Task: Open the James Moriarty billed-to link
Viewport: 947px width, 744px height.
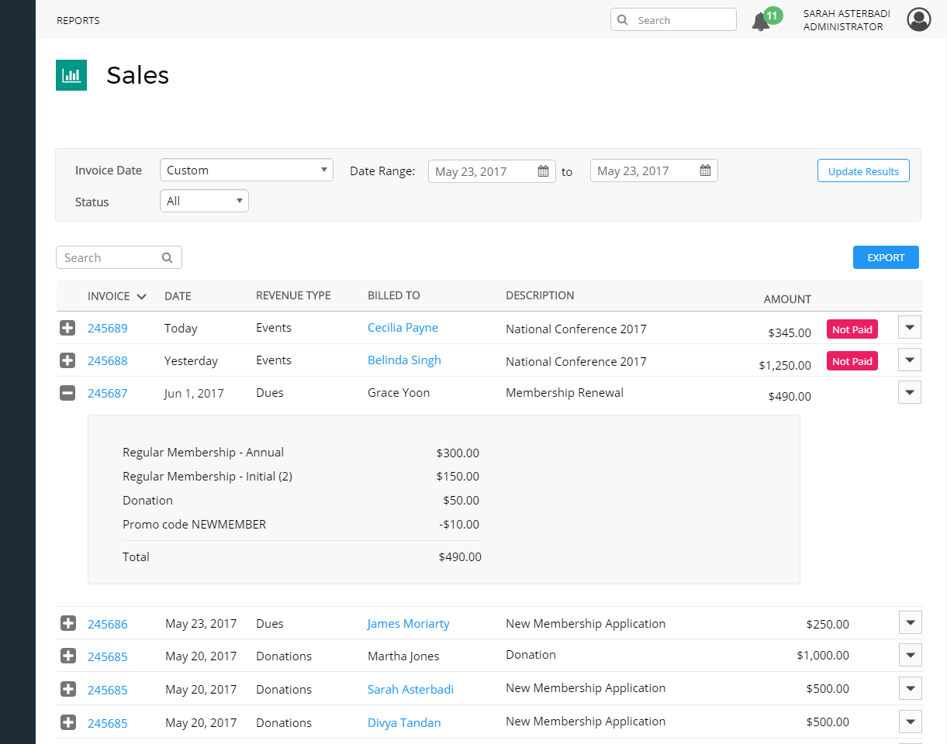Action: point(409,624)
